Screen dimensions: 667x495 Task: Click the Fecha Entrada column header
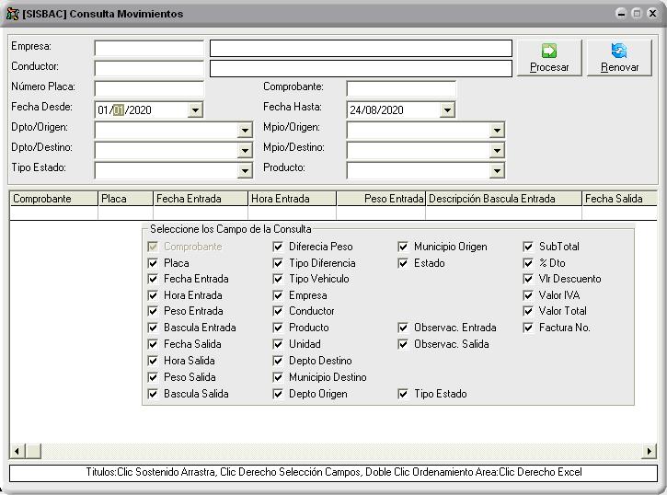(x=200, y=199)
